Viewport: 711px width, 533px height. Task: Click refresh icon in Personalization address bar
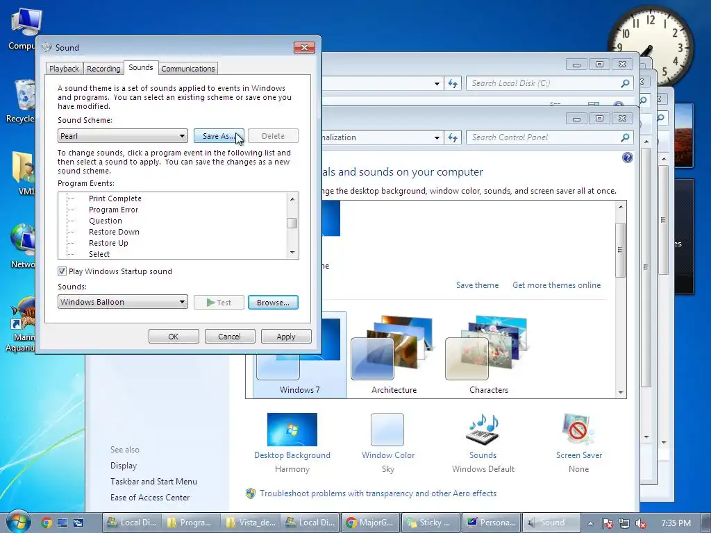(x=453, y=137)
